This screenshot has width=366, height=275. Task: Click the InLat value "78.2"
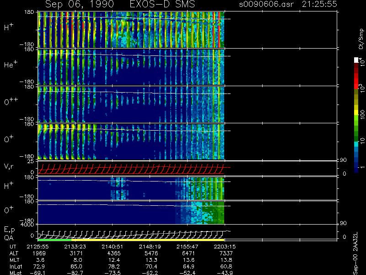pyautogui.click(x=114, y=266)
